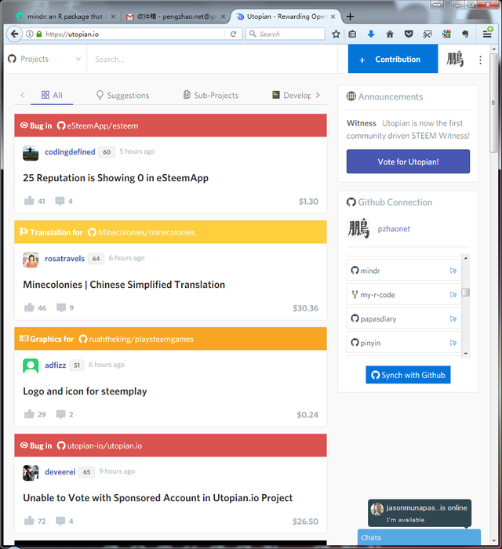
Task: Open the Projects dropdown selector
Action: pyautogui.click(x=45, y=59)
